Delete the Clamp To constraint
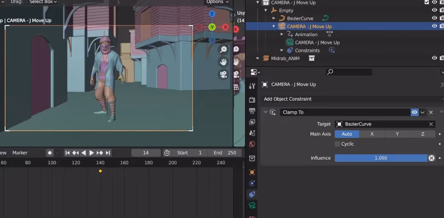The height and width of the screenshot is (218, 444). click(431, 112)
